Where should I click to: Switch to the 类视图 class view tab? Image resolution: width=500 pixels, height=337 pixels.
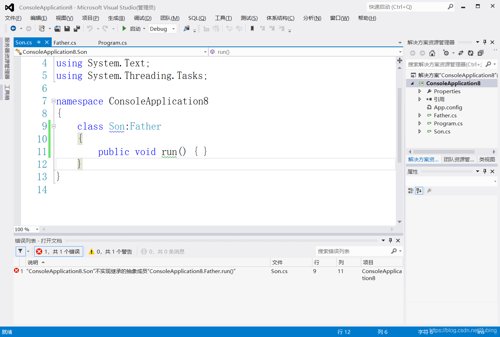tap(487, 160)
